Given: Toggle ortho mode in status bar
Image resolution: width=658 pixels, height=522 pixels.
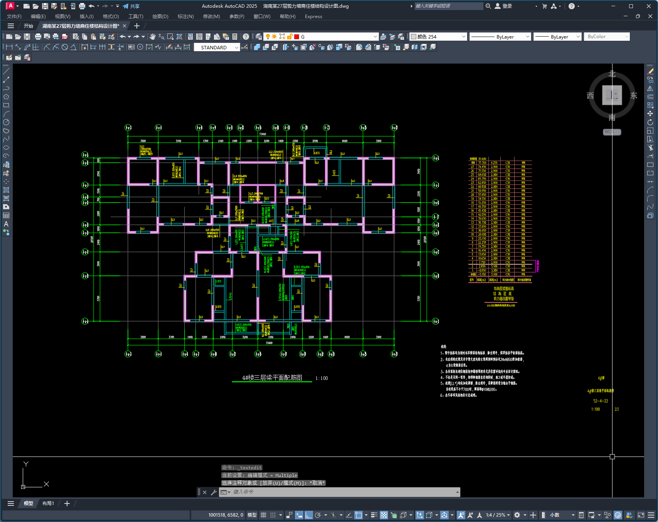Looking at the screenshot, I should [309, 515].
